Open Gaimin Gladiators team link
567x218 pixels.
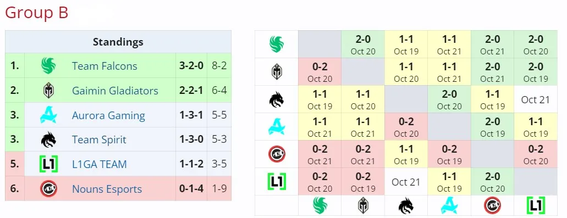115,91
